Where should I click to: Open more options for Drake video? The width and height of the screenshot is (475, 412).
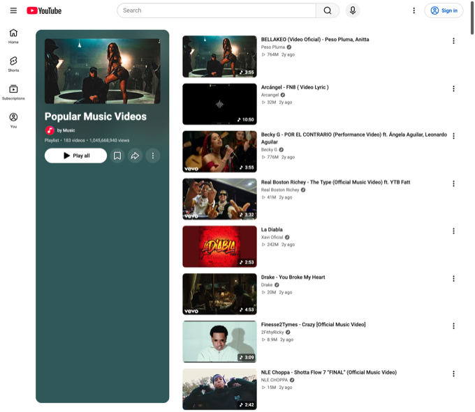click(x=453, y=278)
